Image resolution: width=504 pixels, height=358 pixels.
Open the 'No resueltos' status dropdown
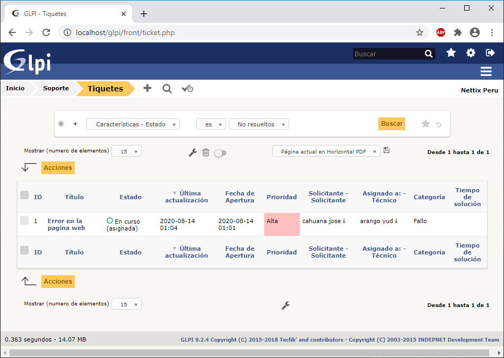259,124
